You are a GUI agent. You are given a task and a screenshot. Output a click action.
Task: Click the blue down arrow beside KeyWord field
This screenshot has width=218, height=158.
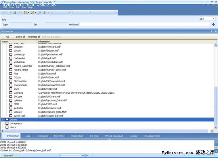tap(214, 24)
